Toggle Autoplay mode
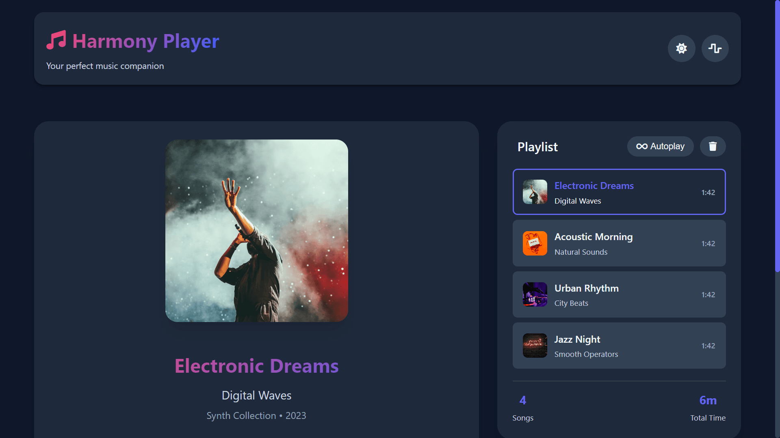The width and height of the screenshot is (780, 438). tap(660, 146)
